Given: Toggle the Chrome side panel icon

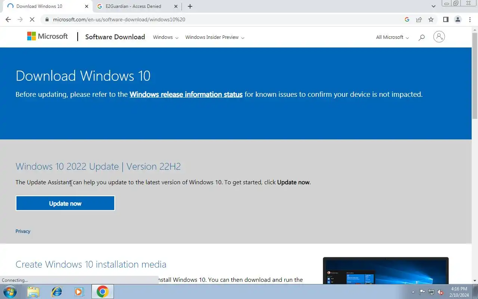Looking at the screenshot, I should [x=446, y=19].
